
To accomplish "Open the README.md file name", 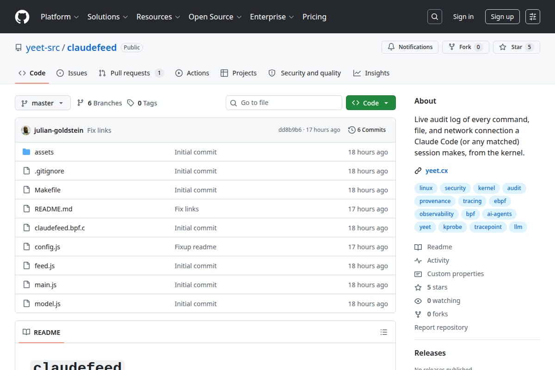I will 54,209.
